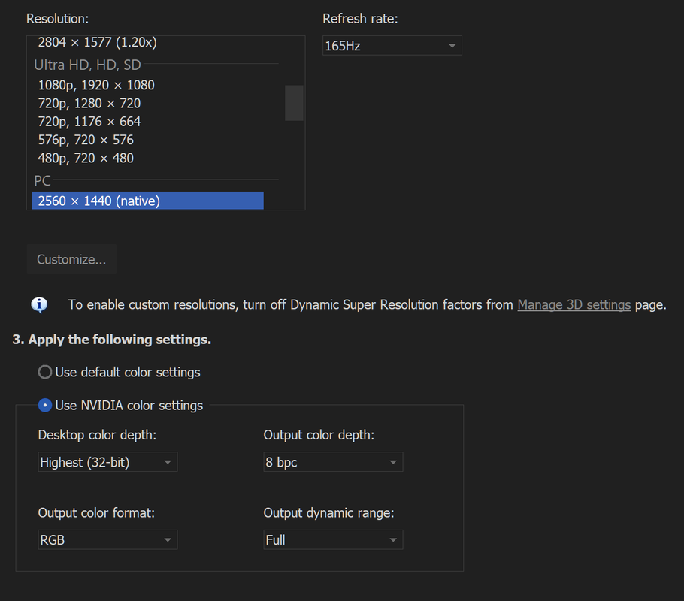Screen dimensions: 684x601
Task: Open the Refresh rate 165Hz dropdown
Action: point(392,46)
